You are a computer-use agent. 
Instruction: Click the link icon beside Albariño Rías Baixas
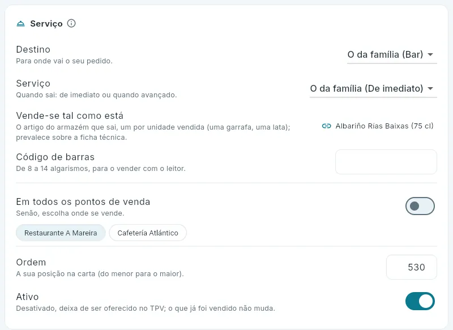click(x=326, y=126)
